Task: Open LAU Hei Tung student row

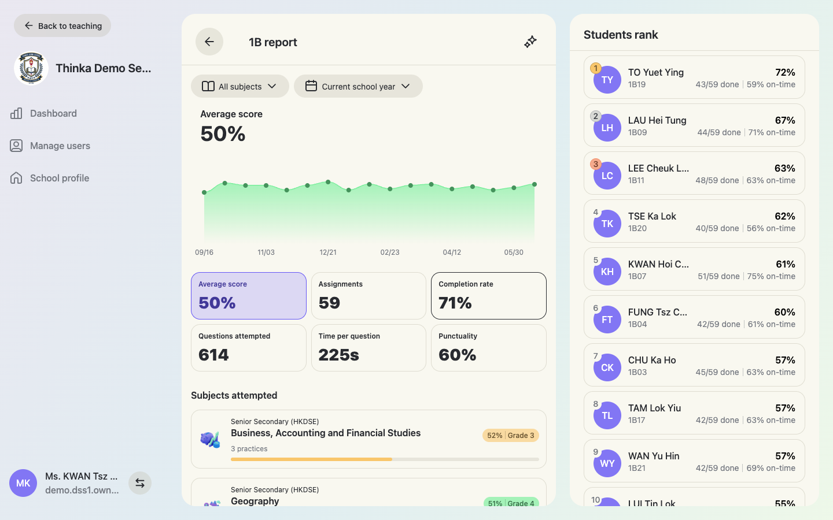Action: (694, 125)
